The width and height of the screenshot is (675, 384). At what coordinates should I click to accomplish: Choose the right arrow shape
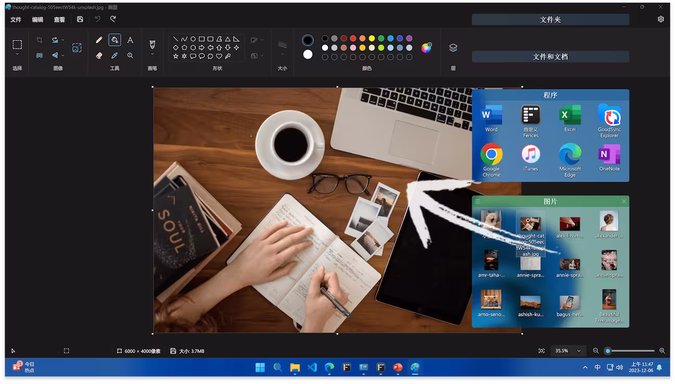202,47
